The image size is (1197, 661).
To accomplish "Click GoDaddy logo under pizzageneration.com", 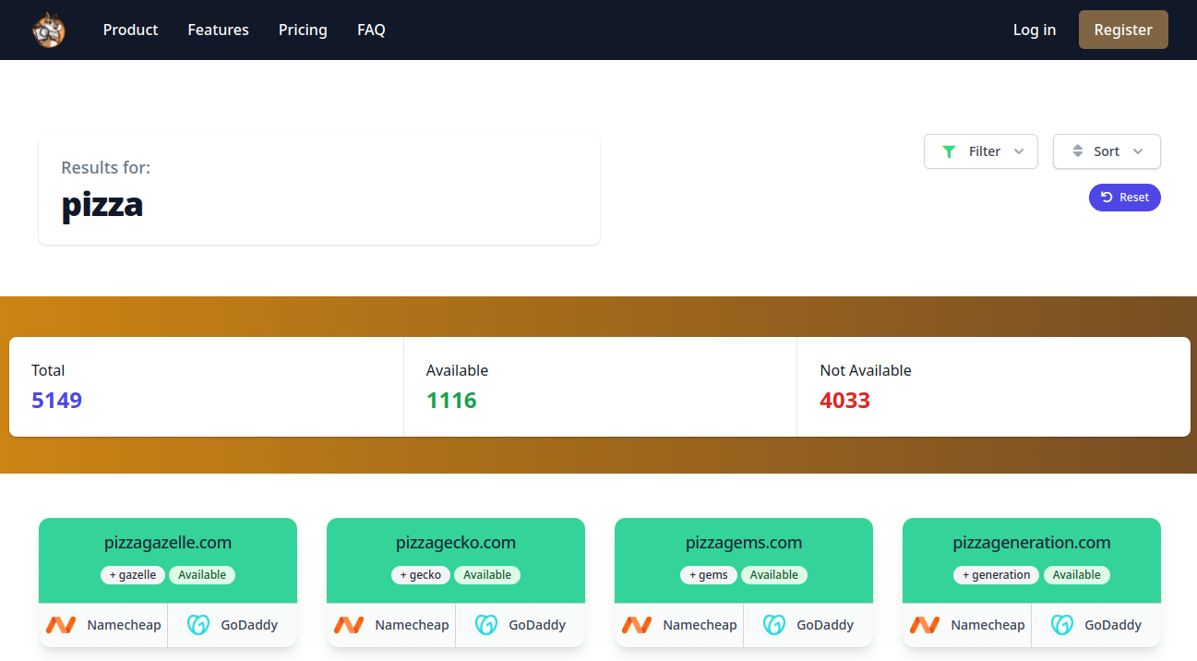I will tap(1062, 625).
